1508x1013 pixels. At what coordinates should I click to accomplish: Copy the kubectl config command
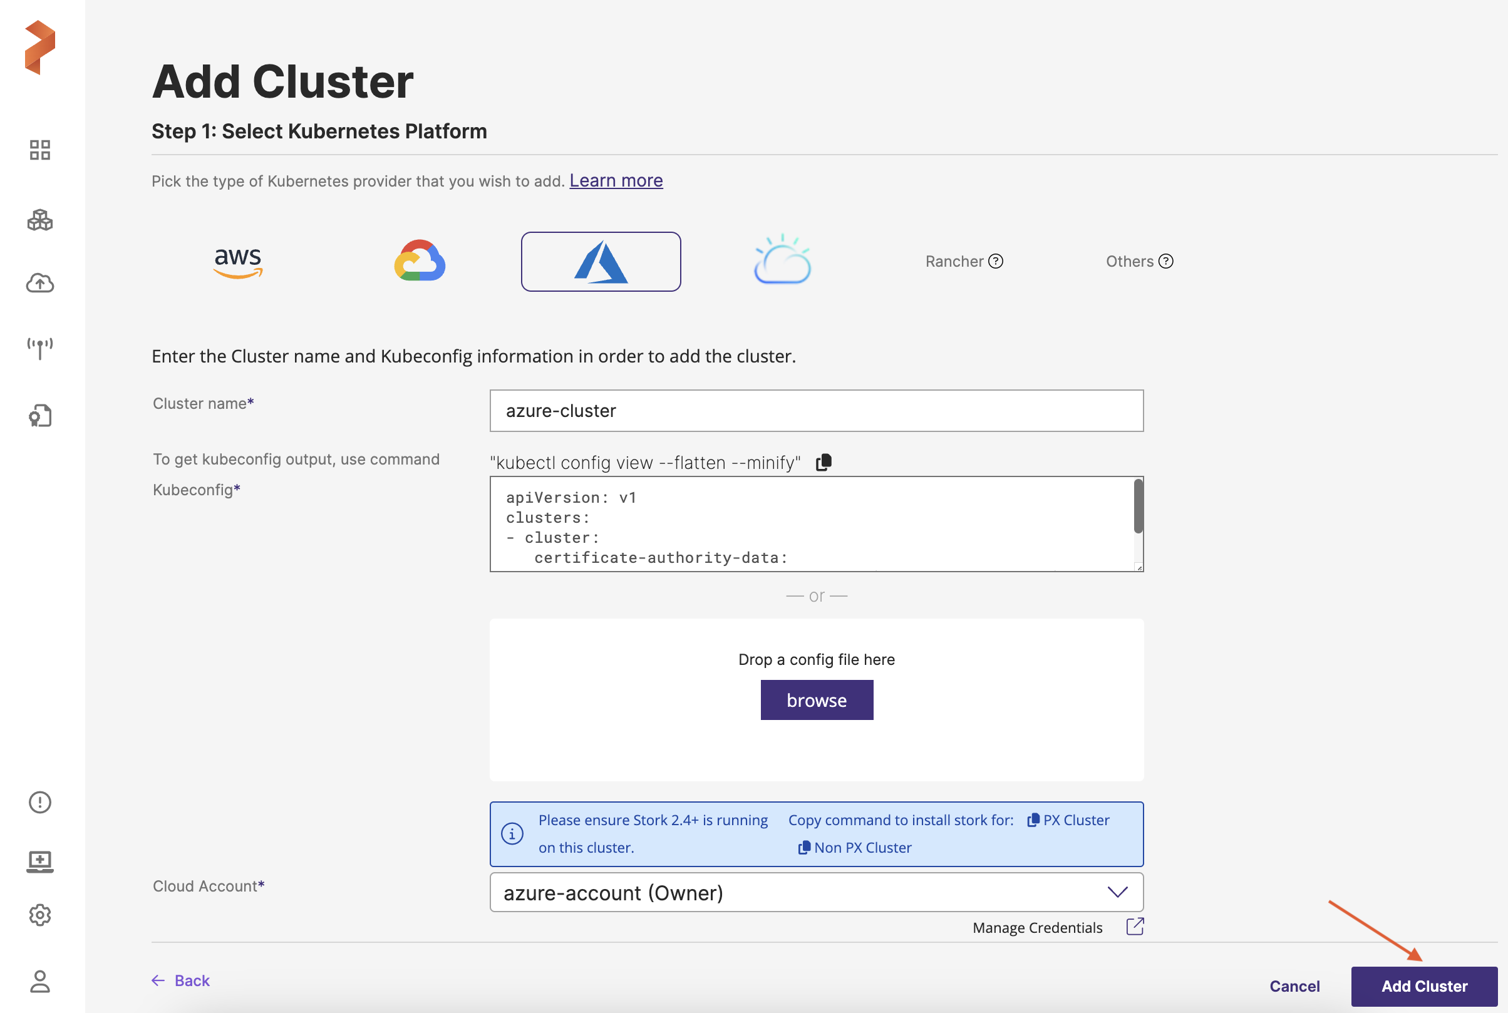(x=823, y=463)
